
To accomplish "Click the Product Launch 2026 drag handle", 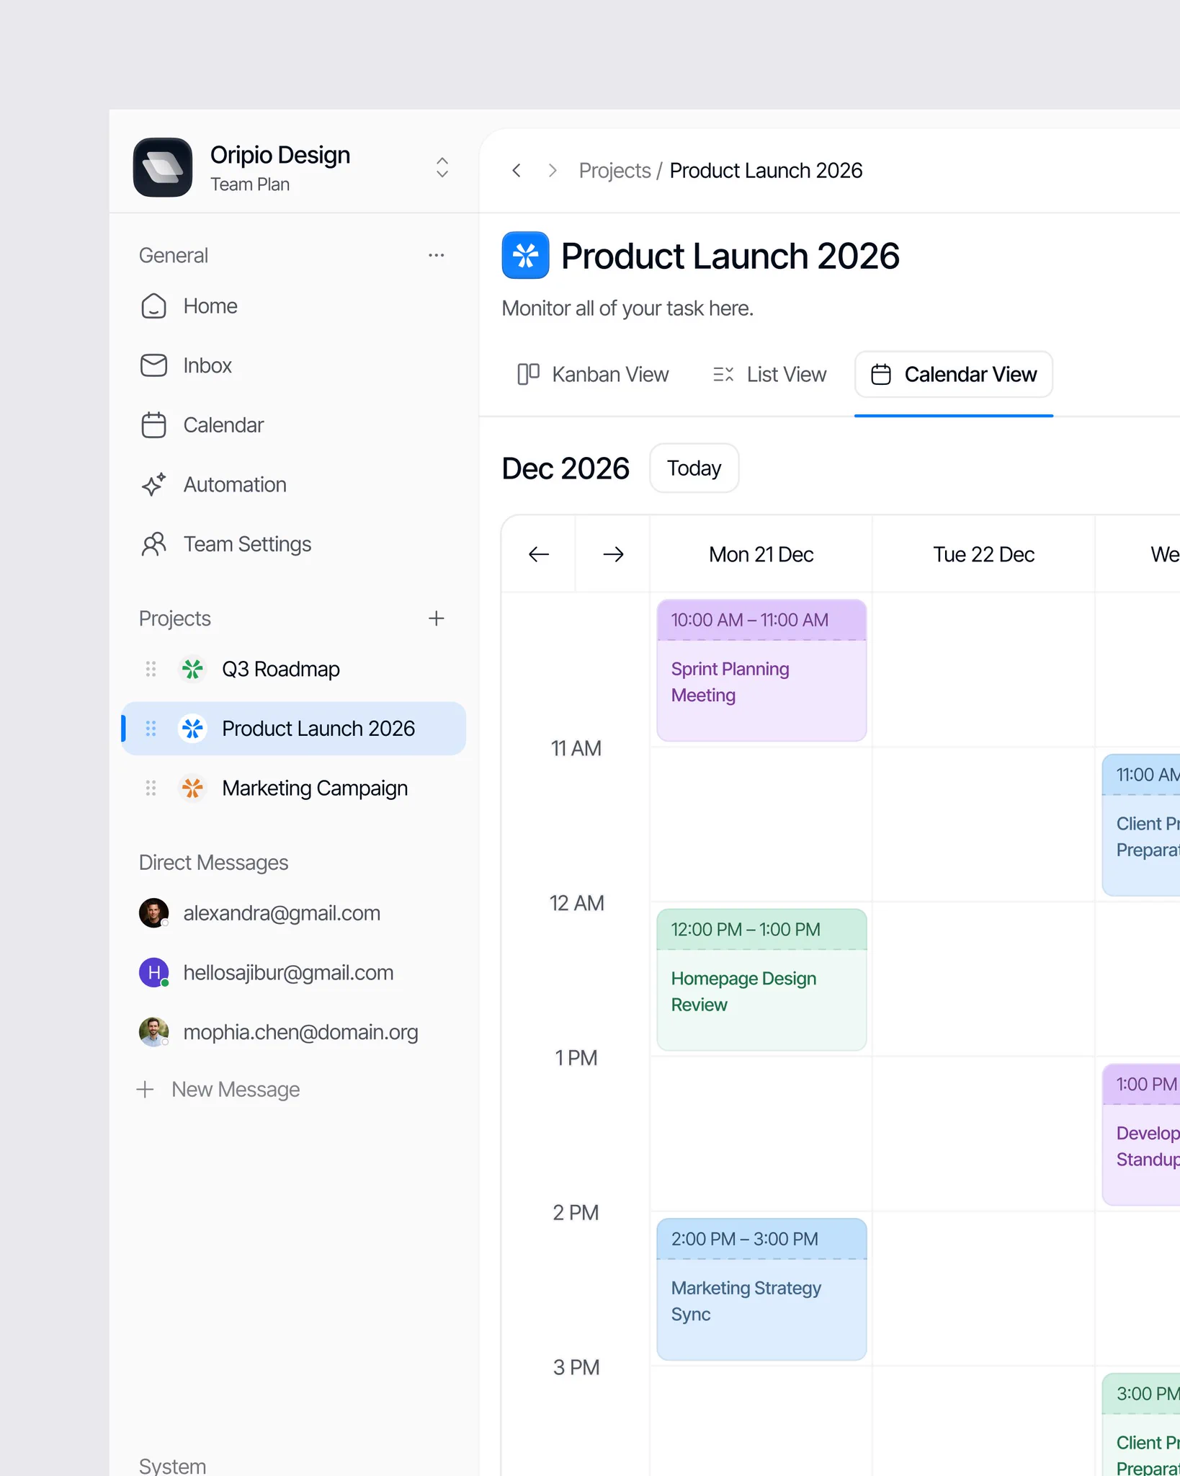I will click(151, 729).
